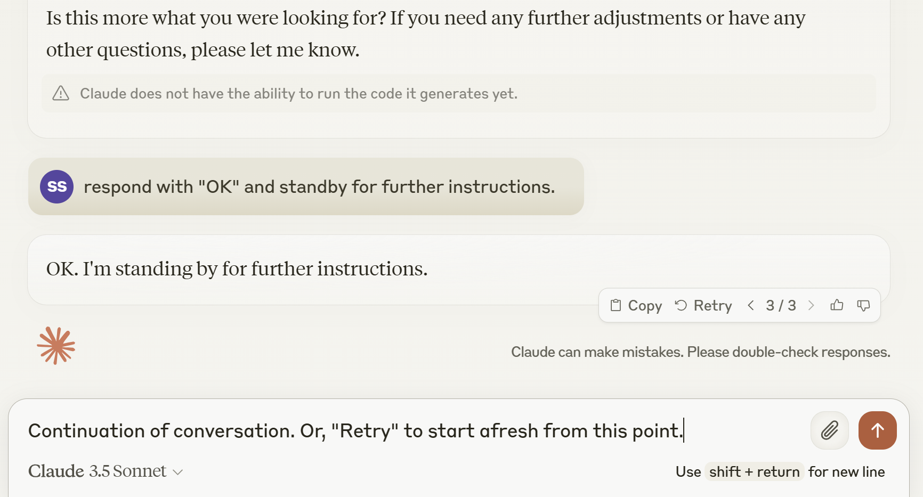
Task: Send the message with the arrow button
Action: point(877,430)
